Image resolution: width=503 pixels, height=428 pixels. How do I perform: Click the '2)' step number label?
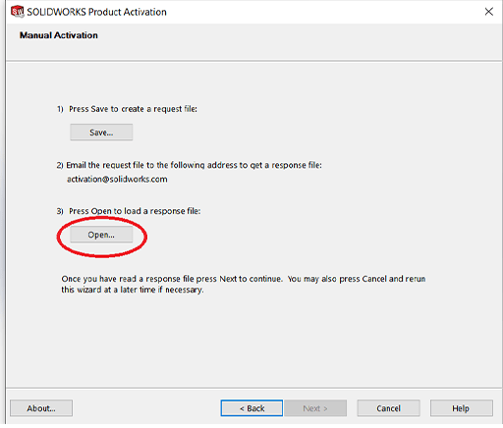pyautogui.click(x=60, y=165)
